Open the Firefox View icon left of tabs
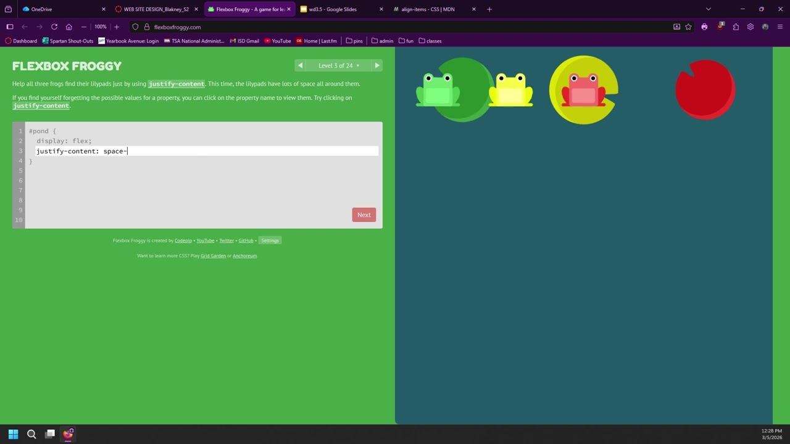Image resolution: width=790 pixels, height=444 pixels. [x=8, y=9]
